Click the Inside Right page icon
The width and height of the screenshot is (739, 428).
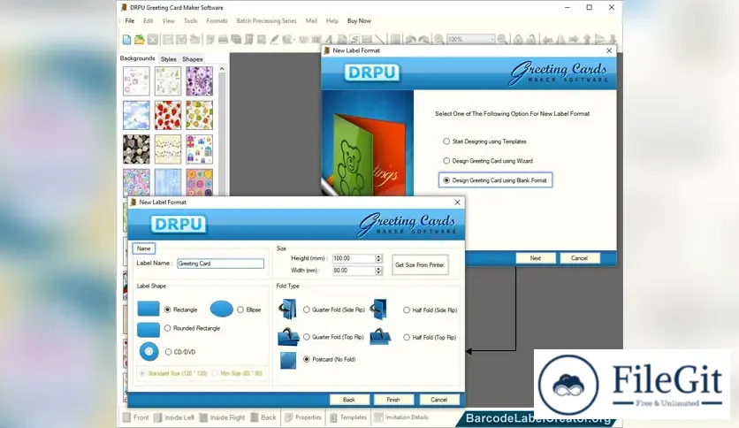(x=203, y=417)
